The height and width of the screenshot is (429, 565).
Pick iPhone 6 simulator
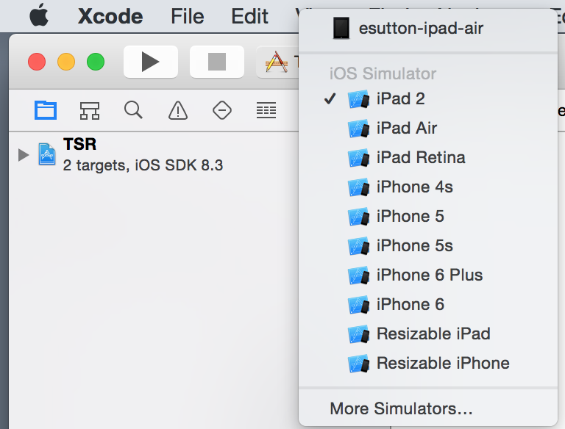tap(428, 305)
